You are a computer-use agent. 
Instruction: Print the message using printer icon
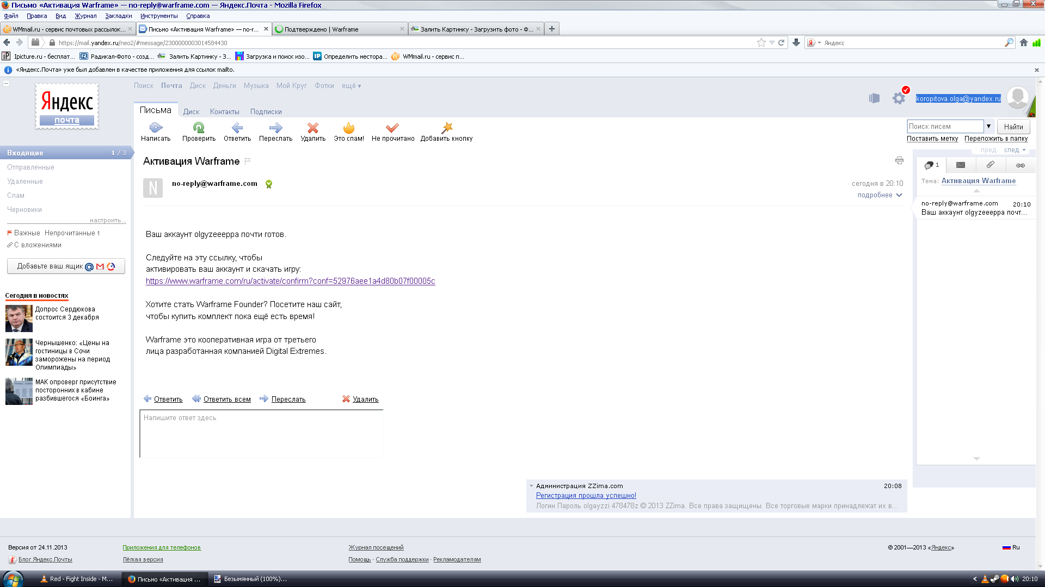pyautogui.click(x=899, y=160)
